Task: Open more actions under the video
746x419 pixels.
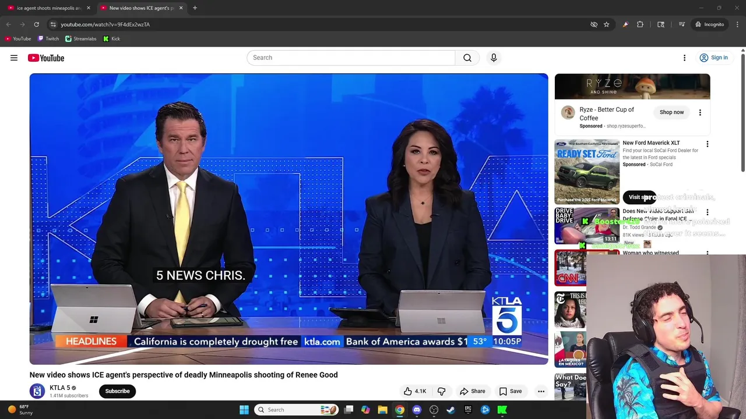Action: point(541,391)
